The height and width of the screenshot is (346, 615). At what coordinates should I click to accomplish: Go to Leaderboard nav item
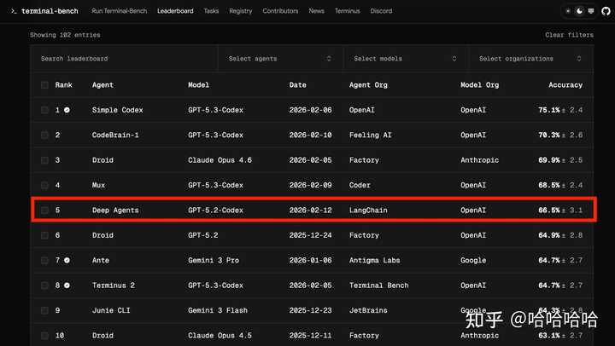coord(175,11)
